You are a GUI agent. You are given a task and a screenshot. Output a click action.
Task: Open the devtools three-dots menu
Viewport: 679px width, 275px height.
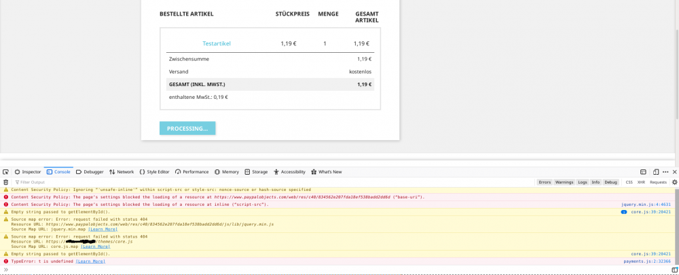pos(665,172)
